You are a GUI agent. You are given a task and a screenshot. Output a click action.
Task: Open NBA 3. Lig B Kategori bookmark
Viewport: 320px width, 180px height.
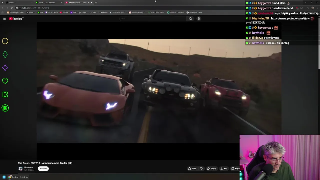[x=79, y=12]
